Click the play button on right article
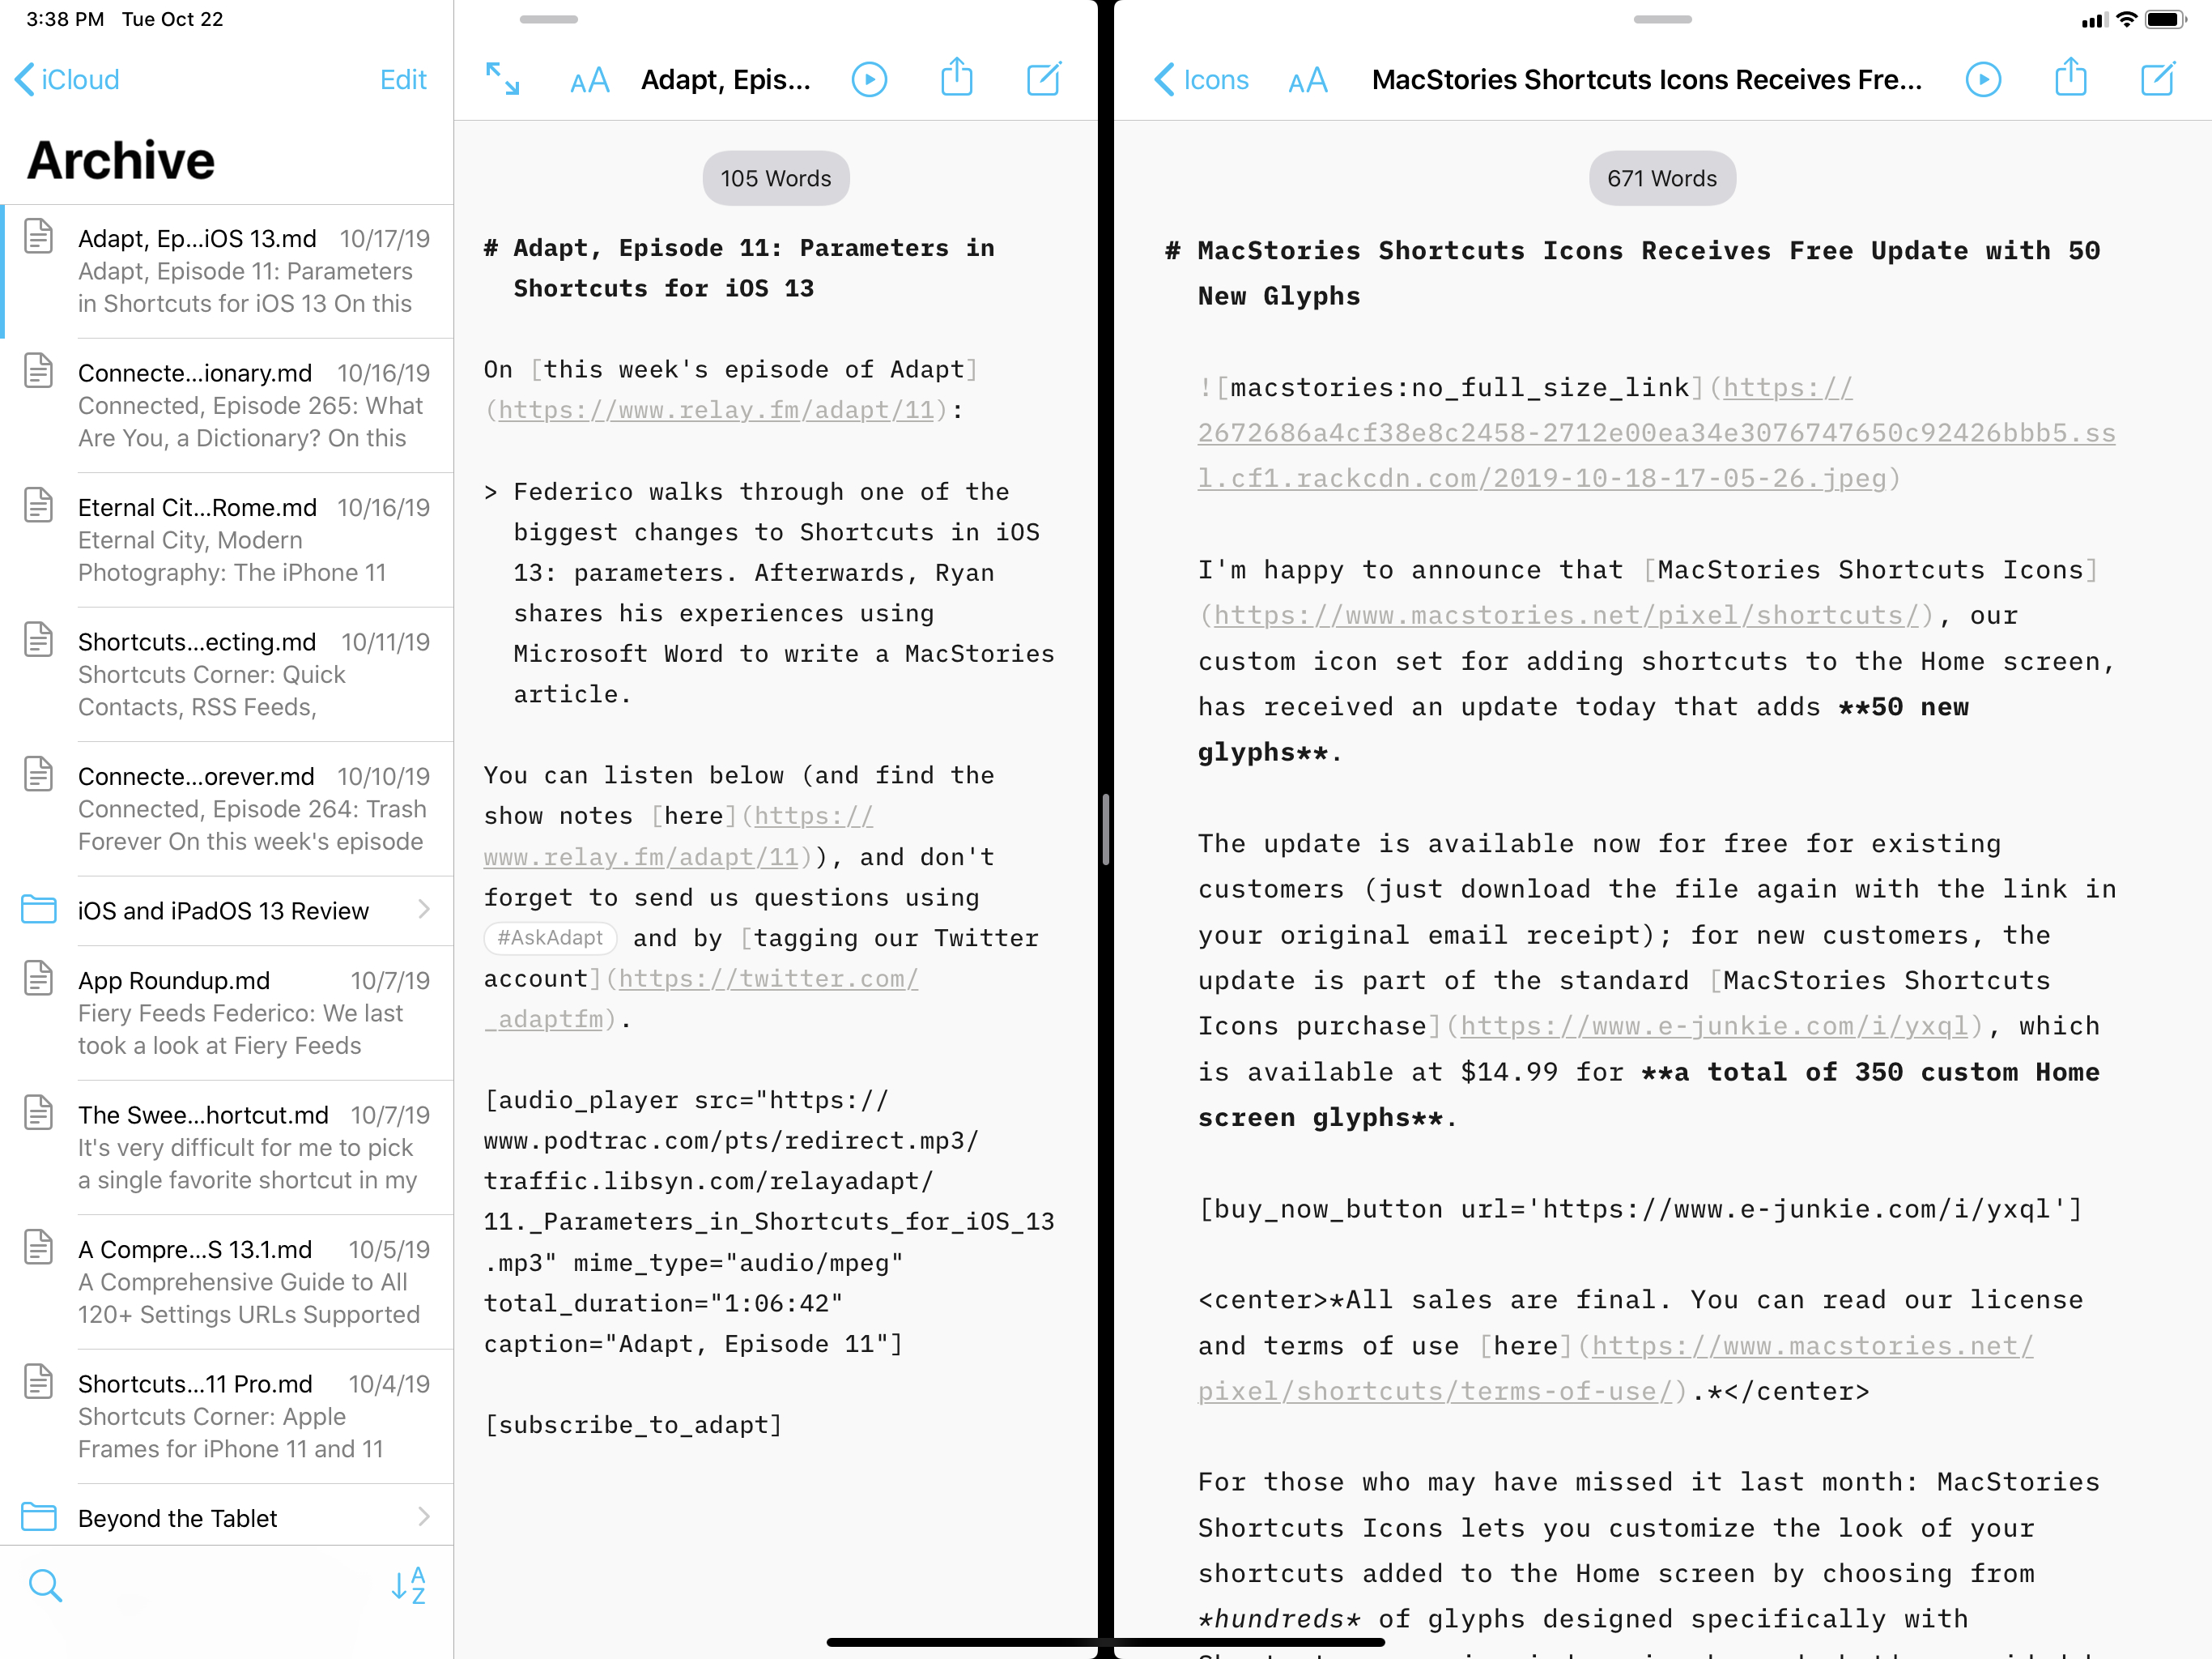The width and height of the screenshot is (2212, 1659). (1984, 79)
